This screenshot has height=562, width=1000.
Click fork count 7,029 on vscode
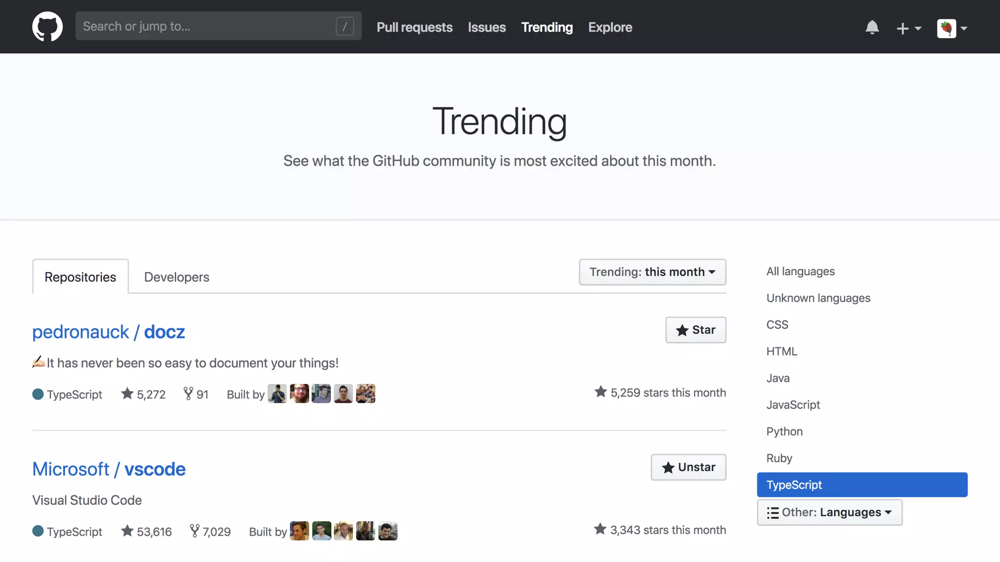pos(210,531)
